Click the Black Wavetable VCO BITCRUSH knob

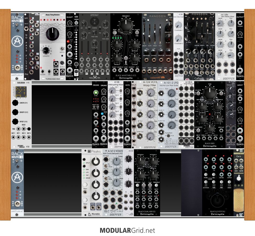135,45
